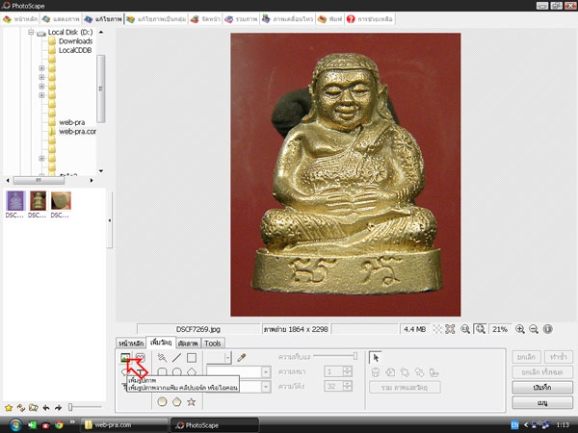Screen dimensions: 578x433
Task: Open the Batch Editor top tab
Action: click(156, 19)
